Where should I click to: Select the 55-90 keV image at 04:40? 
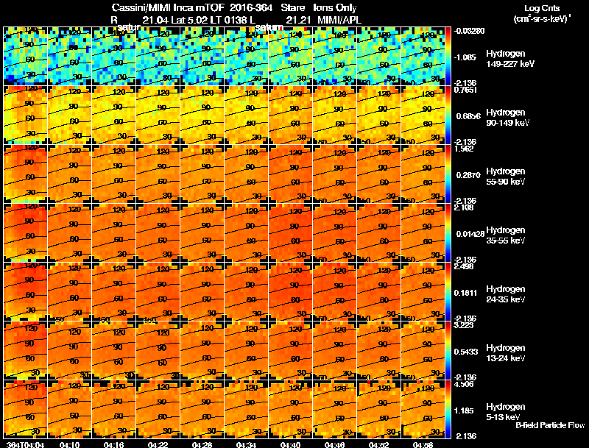click(x=290, y=174)
